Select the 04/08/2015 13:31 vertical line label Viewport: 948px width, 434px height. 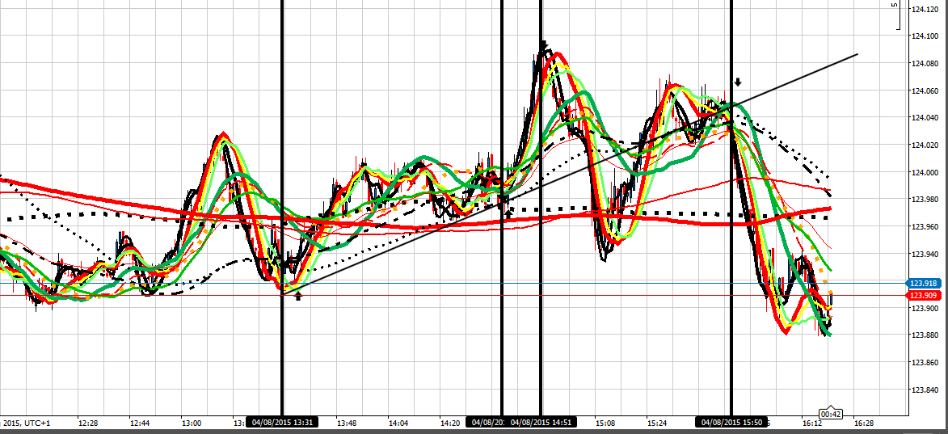282,423
